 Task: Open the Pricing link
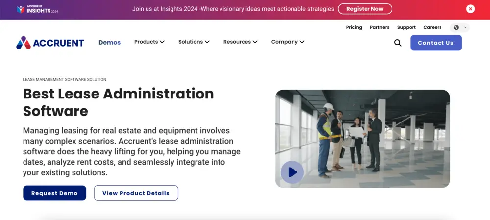tap(354, 27)
